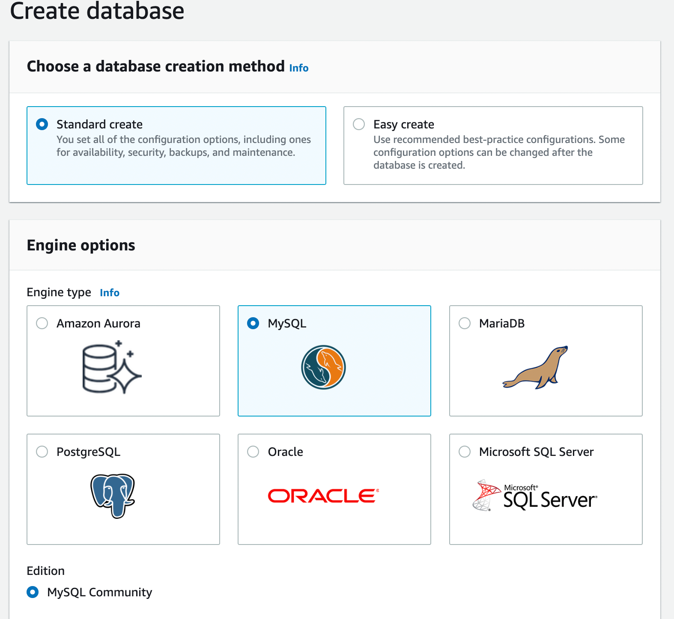This screenshot has width=674, height=619.
Task: Pick the PostgreSQL engine radio button
Action: pos(42,452)
